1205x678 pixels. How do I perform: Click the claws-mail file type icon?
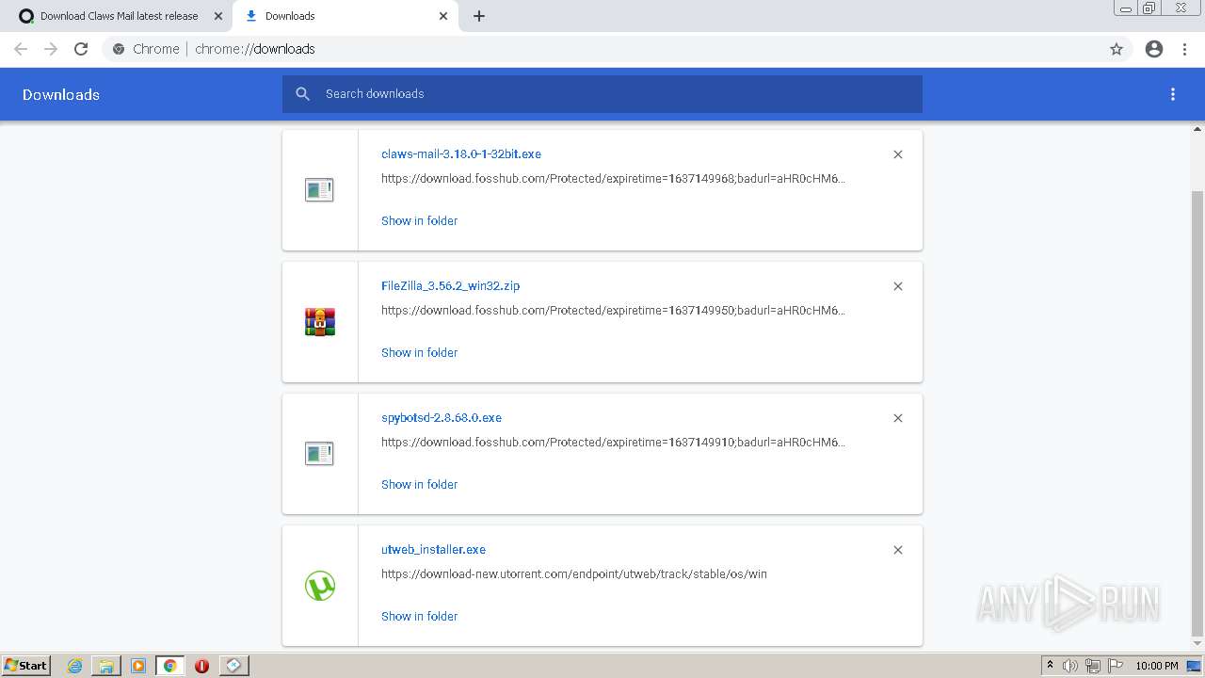coord(320,190)
